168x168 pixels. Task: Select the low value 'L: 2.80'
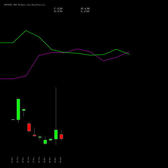85,11
